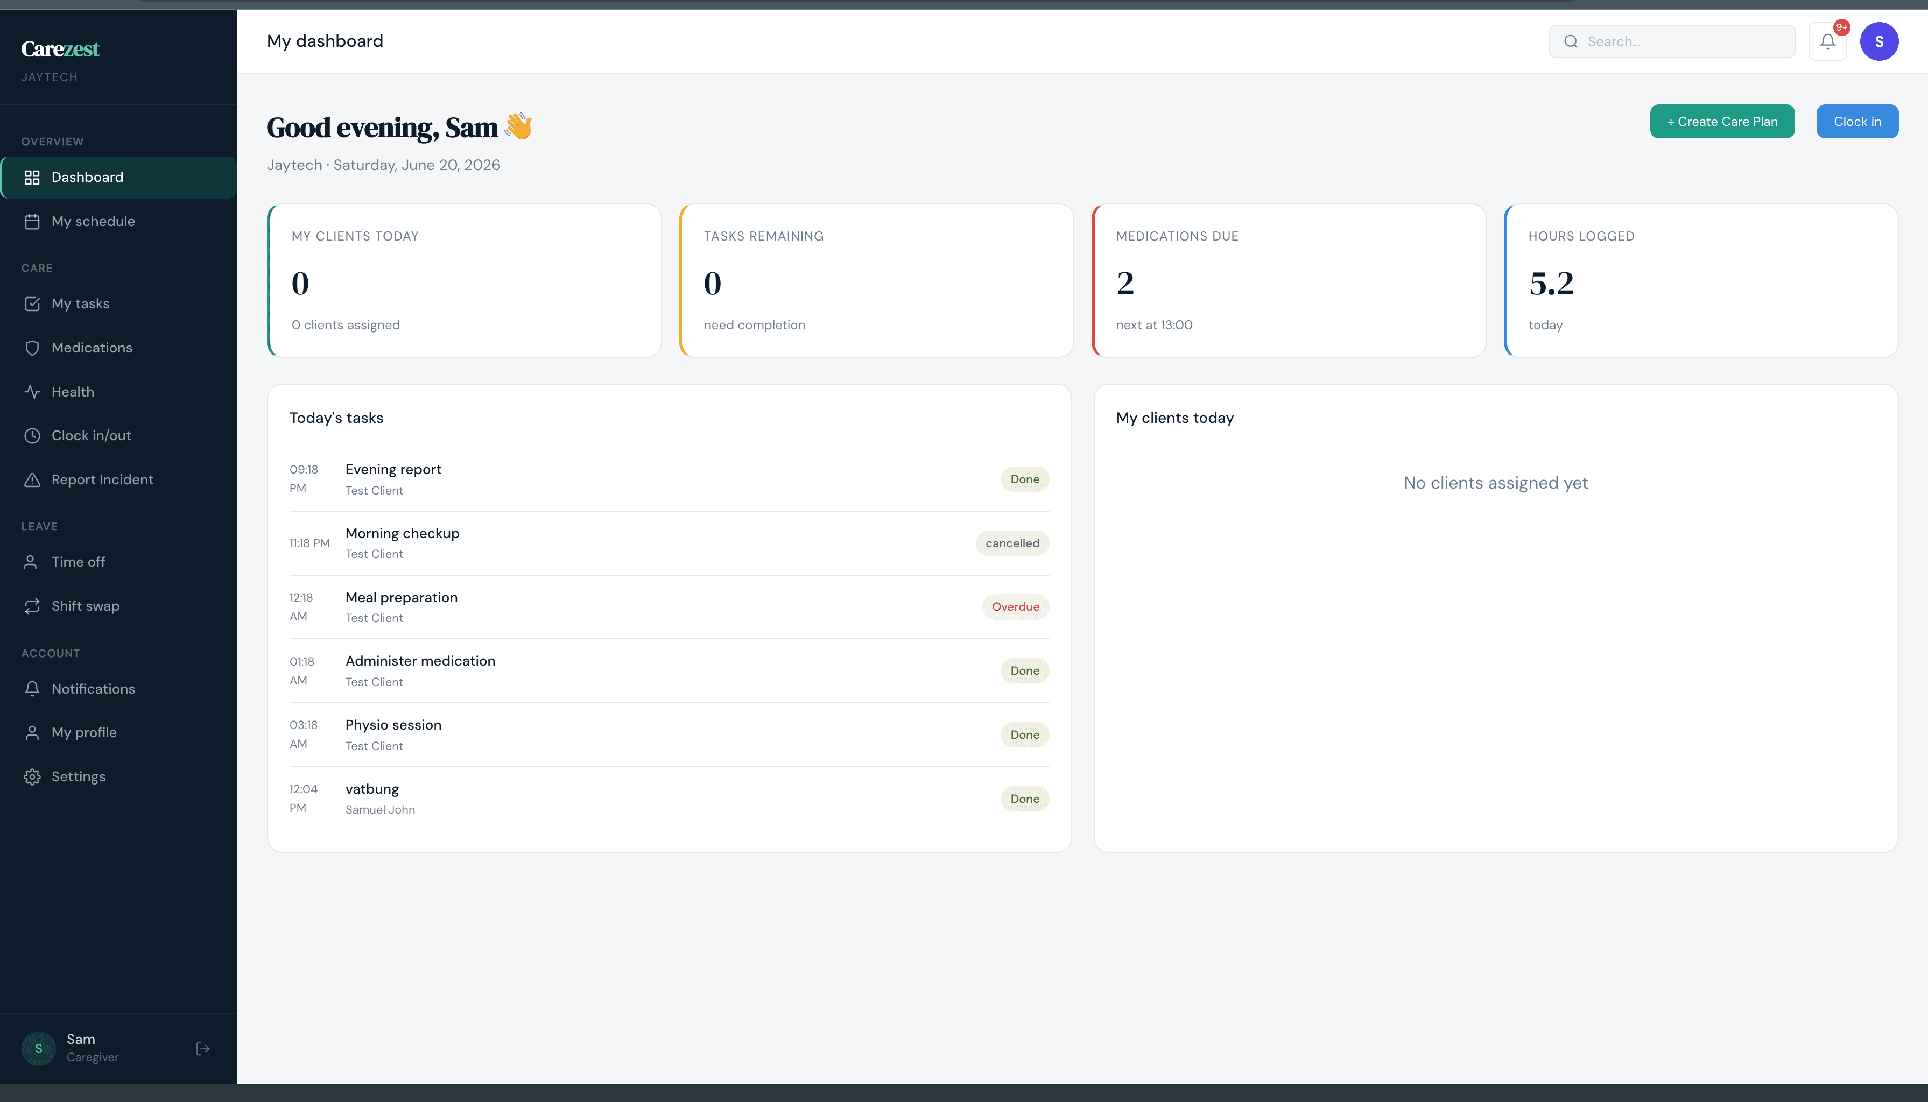The image size is (1928, 1102).
Task: Navigate to Medications
Action: pyautogui.click(x=119, y=348)
